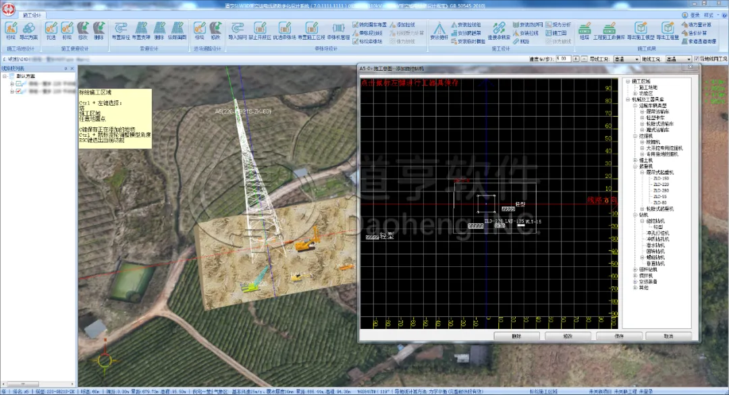Expand the 安装装备 tree node
Image resolution: width=729 pixels, height=395 pixels.
pyautogui.click(x=636, y=281)
